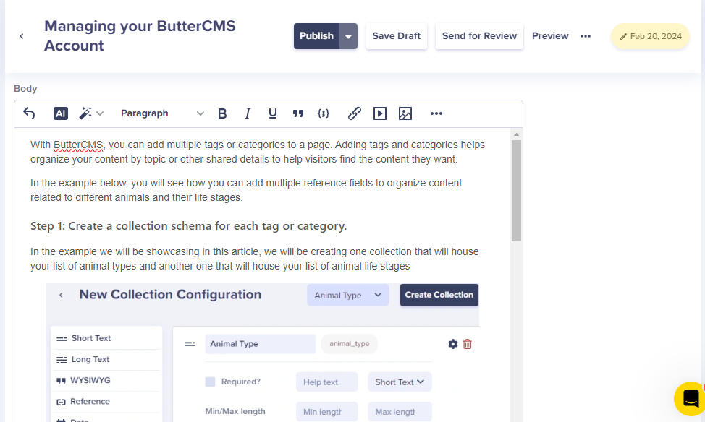
Task: Insert code sample with braces icon
Action: coord(324,113)
